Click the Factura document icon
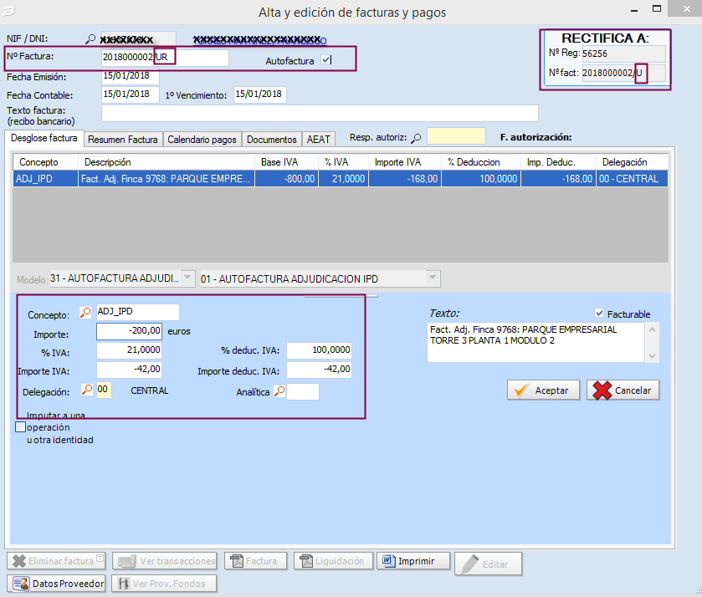Screen dimensions: 702x597 tap(237, 561)
